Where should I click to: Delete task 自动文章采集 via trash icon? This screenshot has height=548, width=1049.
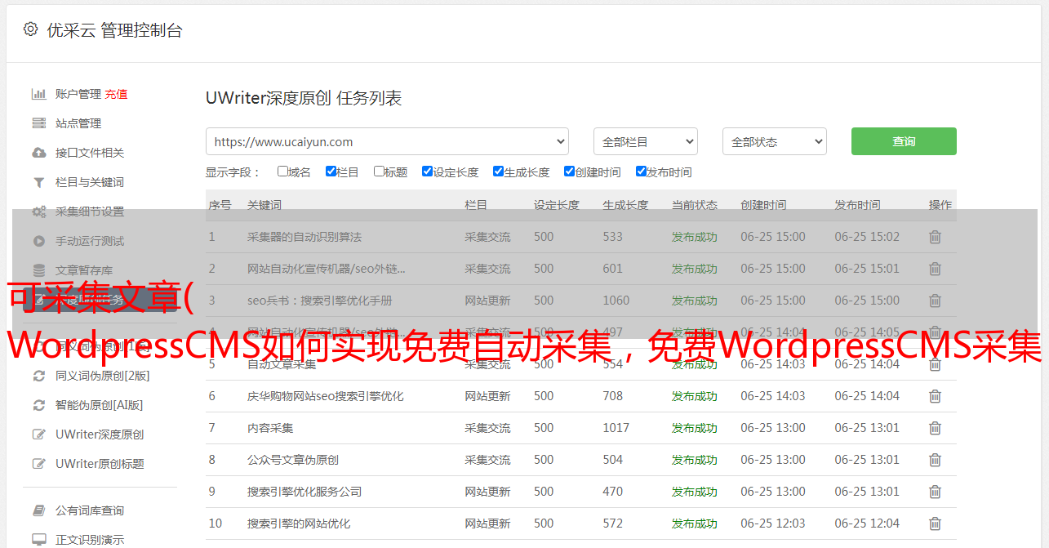pos(935,364)
